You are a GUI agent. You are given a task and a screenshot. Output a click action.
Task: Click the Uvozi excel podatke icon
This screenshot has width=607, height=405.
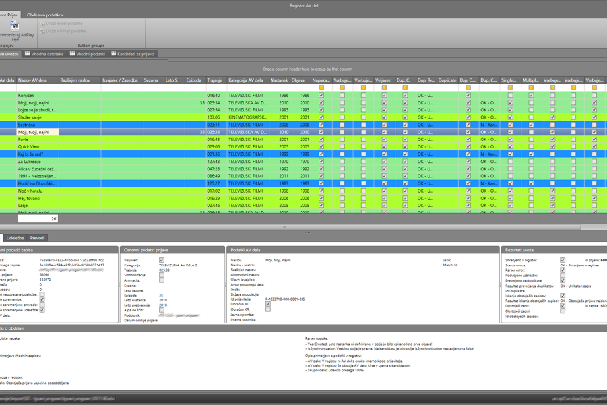pyautogui.click(x=43, y=24)
